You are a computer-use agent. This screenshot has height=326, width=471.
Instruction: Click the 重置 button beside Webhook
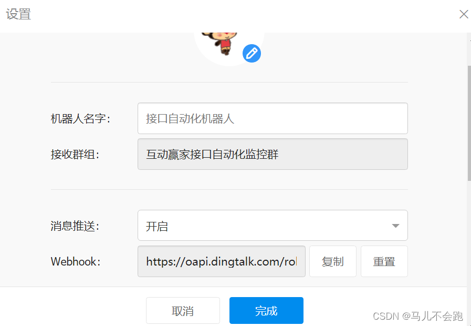[x=384, y=261]
